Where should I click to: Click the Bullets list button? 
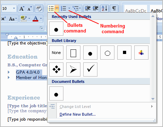pos(51,8)
